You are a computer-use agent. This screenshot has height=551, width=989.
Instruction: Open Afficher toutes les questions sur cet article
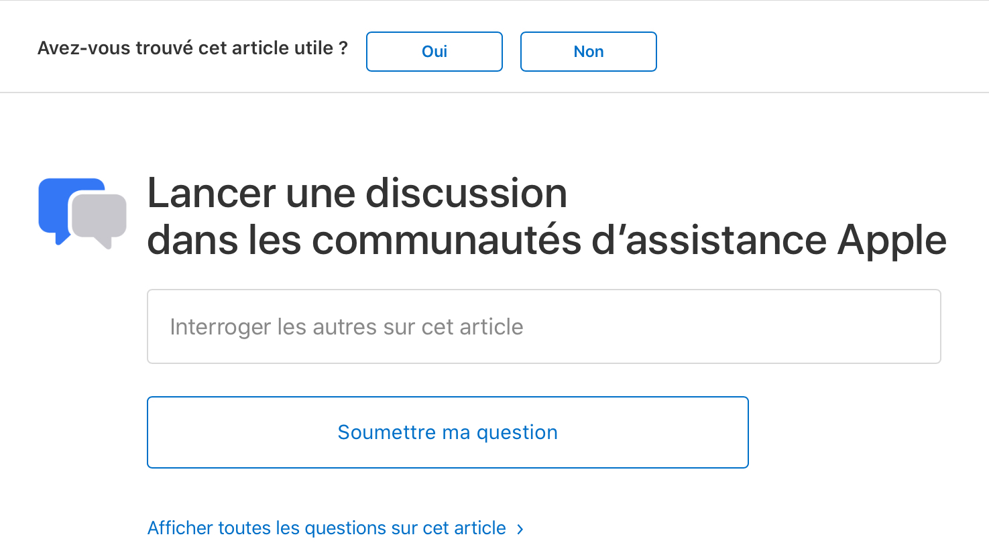[327, 528]
